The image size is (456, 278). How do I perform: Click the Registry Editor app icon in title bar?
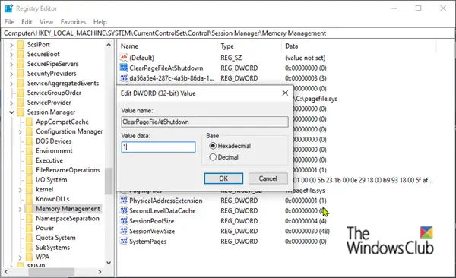tap(8, 8)
